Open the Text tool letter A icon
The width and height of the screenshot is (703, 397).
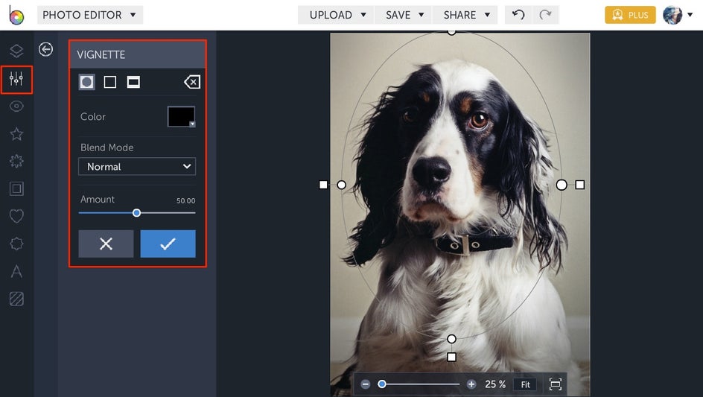click(16, 271)
